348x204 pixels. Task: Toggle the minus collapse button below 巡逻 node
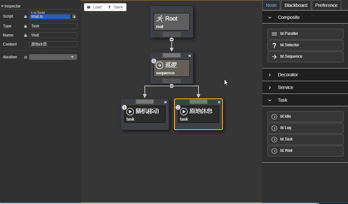click(x=172, y=86)
